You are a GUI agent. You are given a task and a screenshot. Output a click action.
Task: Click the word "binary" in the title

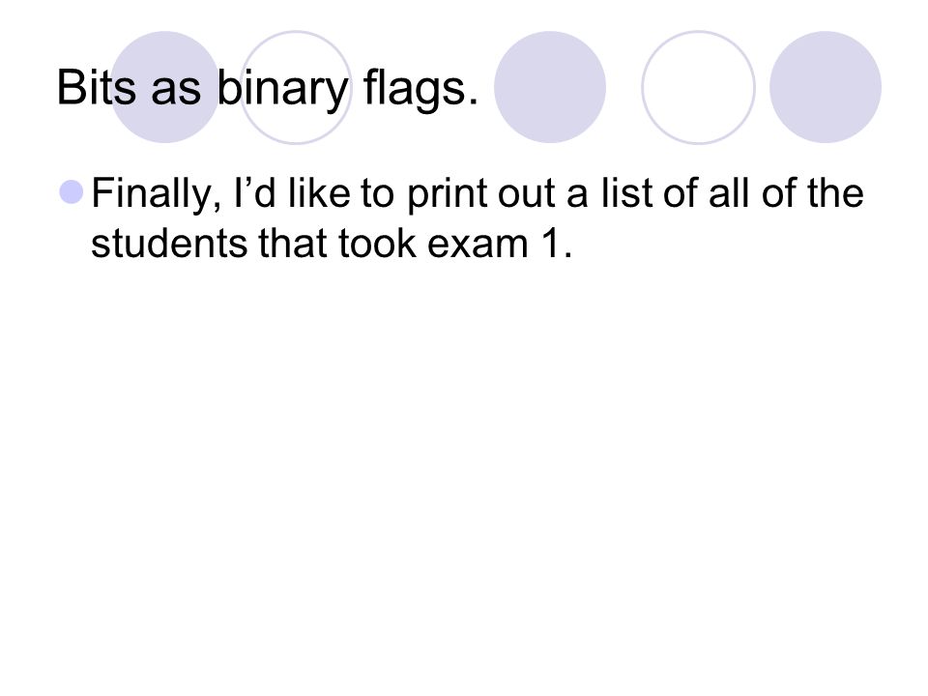coord(282,90)
